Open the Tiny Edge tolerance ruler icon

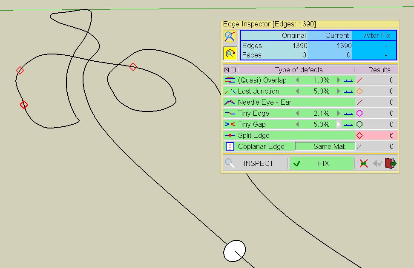pyautogui.click(x=348, y=113)
